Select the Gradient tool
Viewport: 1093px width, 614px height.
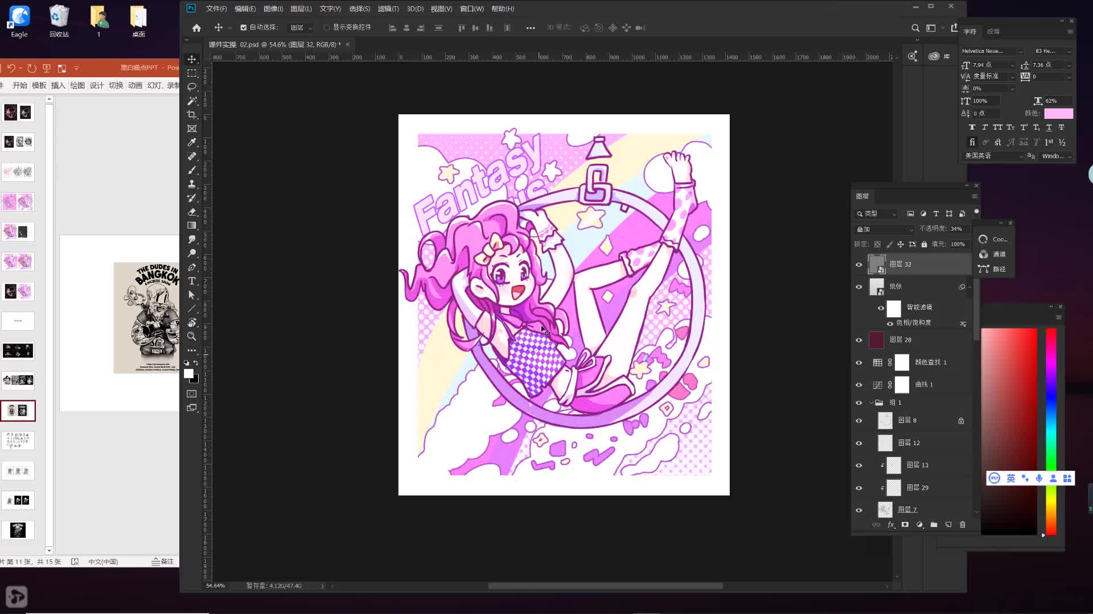pyautogui.click(x=192, y=226)
